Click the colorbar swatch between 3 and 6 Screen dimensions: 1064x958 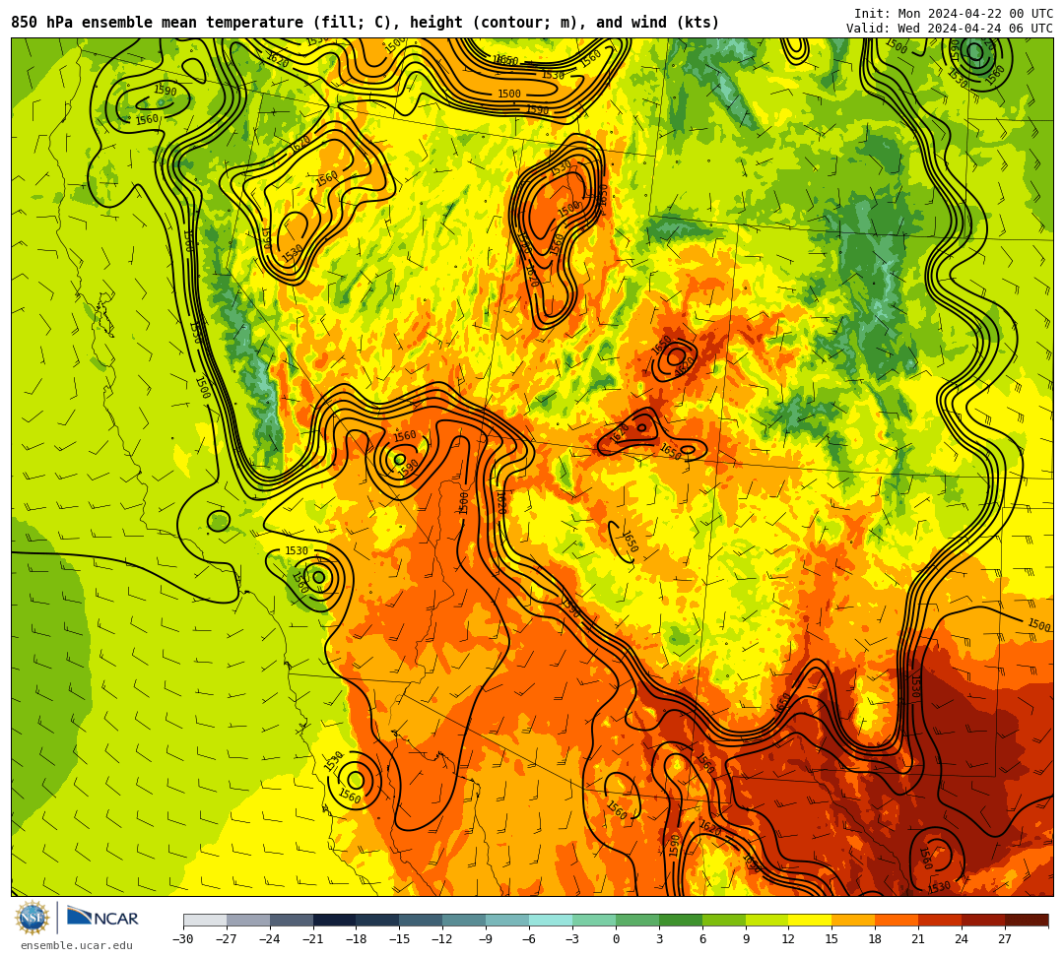pyautogui.click(x=681, y=920)
